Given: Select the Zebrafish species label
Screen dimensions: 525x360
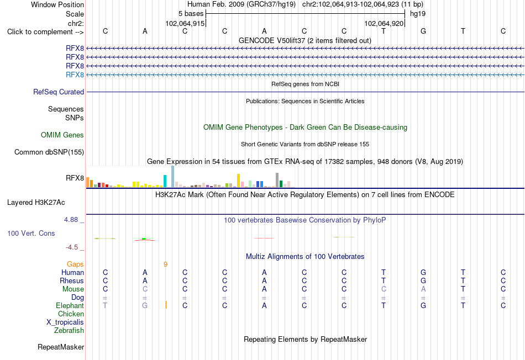Looking at the screenshot, I should tap(69, 330).
